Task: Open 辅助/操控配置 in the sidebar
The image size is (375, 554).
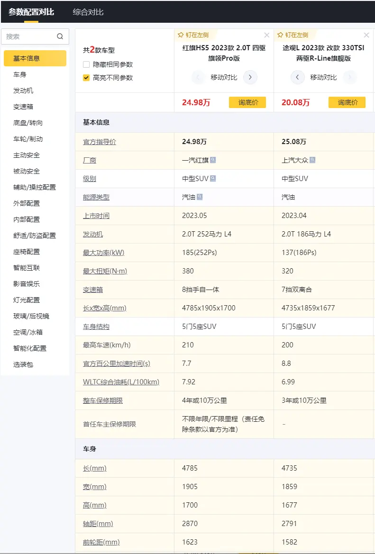Action: click(35, 187)
